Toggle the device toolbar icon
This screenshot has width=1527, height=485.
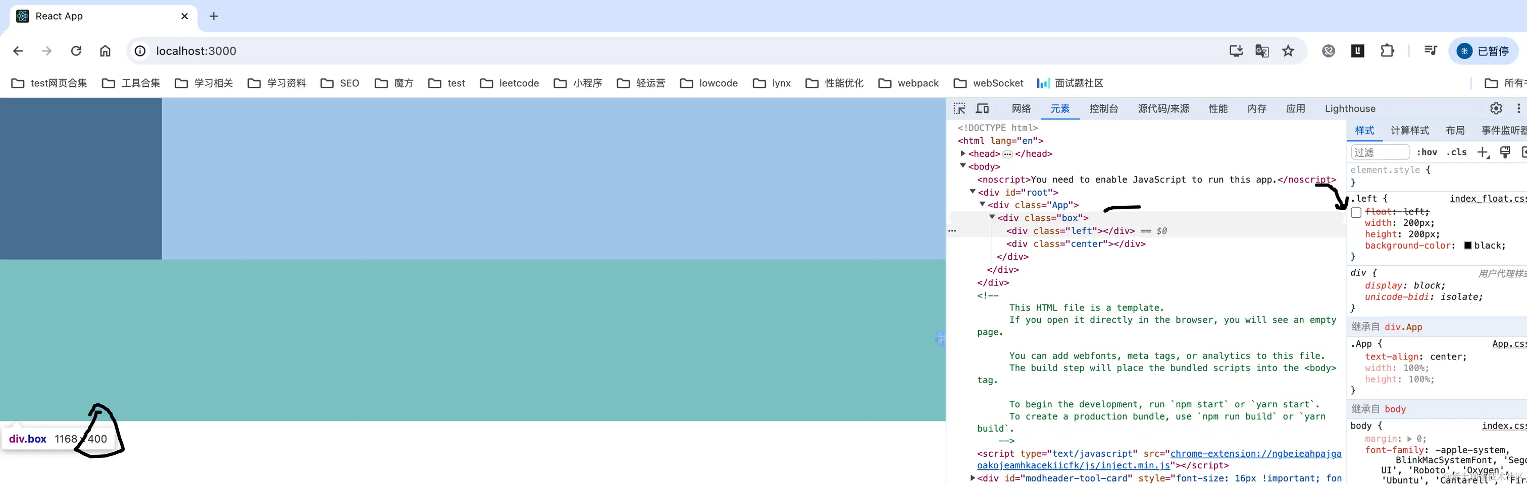coord(982,108)
